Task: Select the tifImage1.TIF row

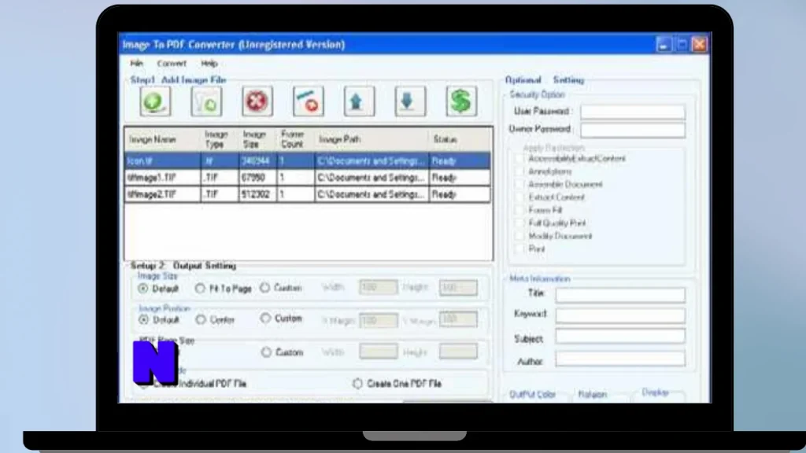Action: pyautogui.click(x=308, y=178)
